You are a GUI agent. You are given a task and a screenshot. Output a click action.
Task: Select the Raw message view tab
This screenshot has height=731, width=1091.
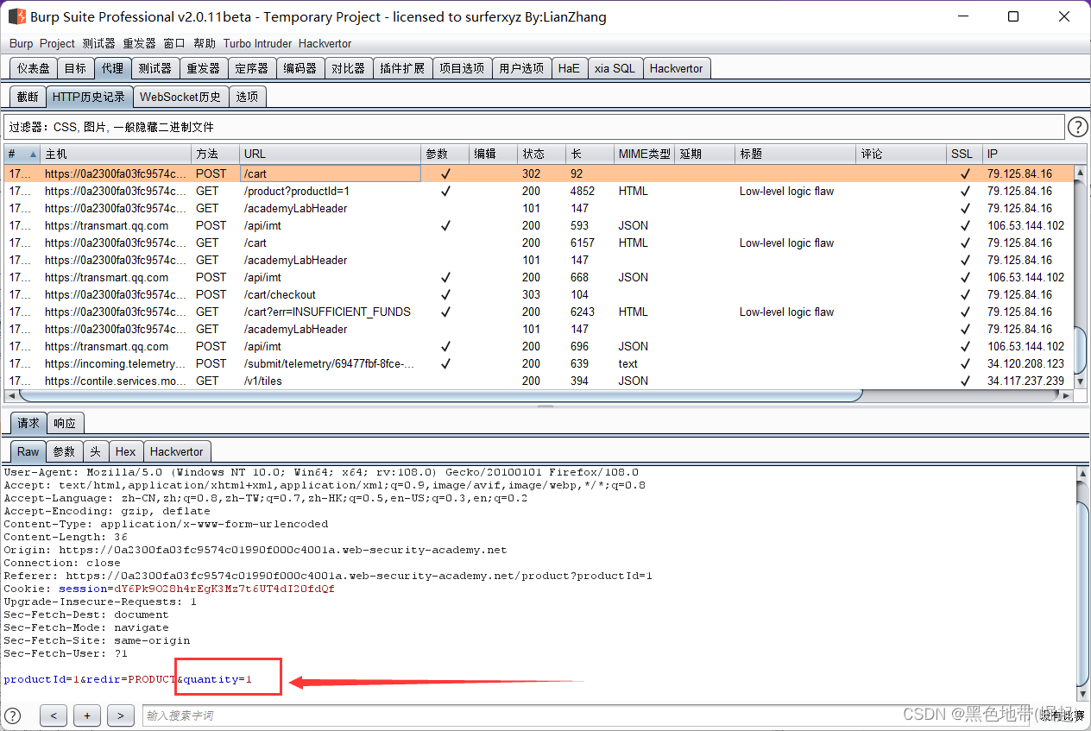(28, 451)
